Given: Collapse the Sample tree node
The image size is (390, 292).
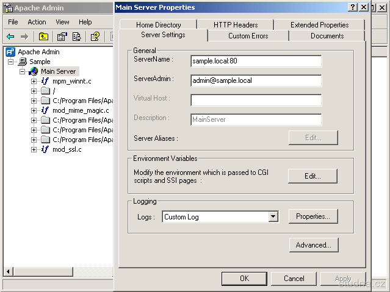Looking at the screenshot, I should pos(11,62).
